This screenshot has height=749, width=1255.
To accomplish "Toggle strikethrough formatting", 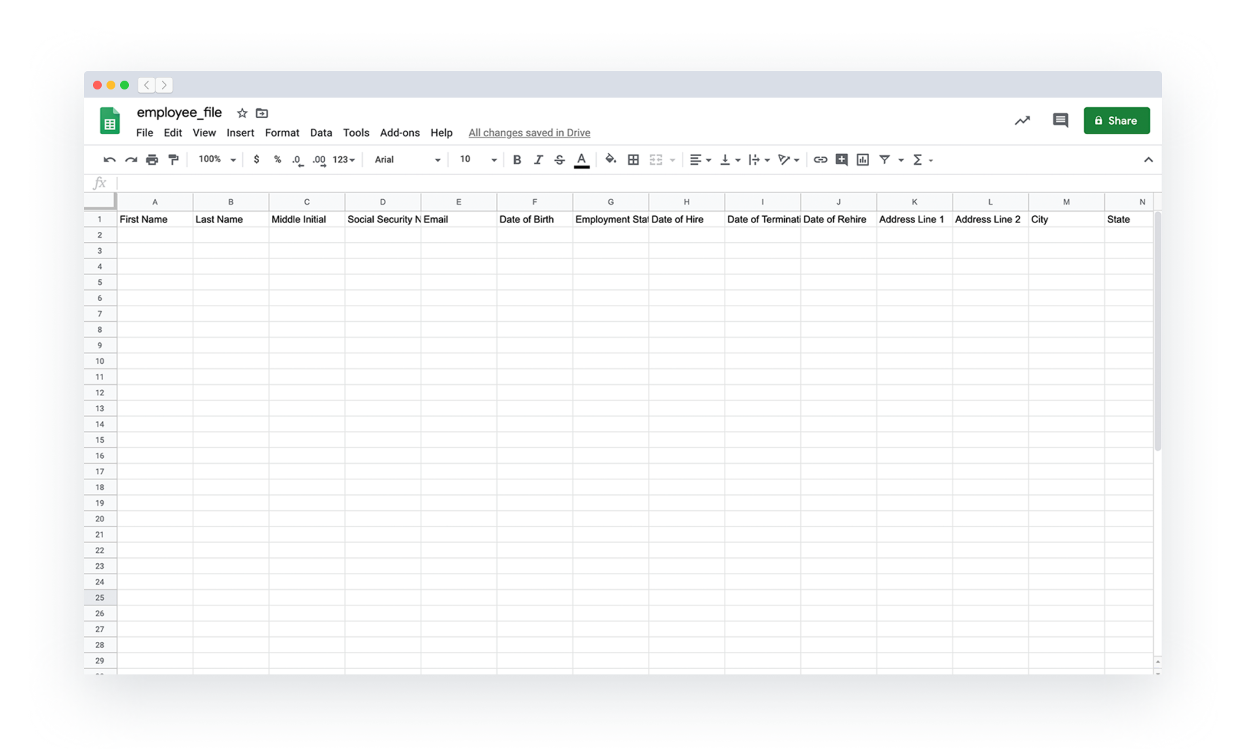I will [x=559, y=159].
